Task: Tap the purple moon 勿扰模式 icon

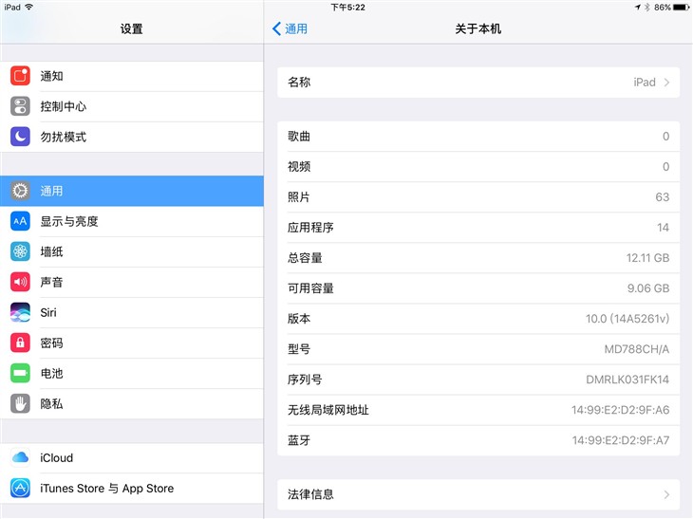Action: [20, 137]
